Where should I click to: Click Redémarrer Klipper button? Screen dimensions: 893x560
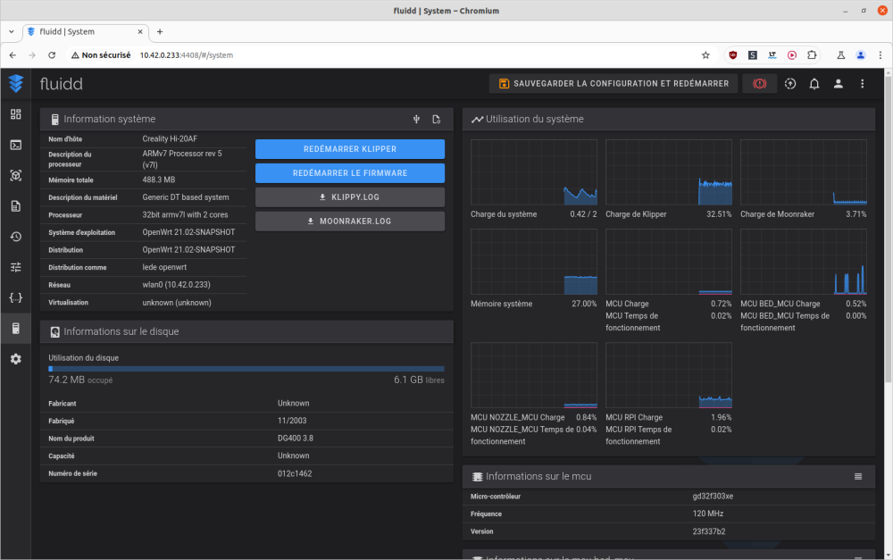349,149
